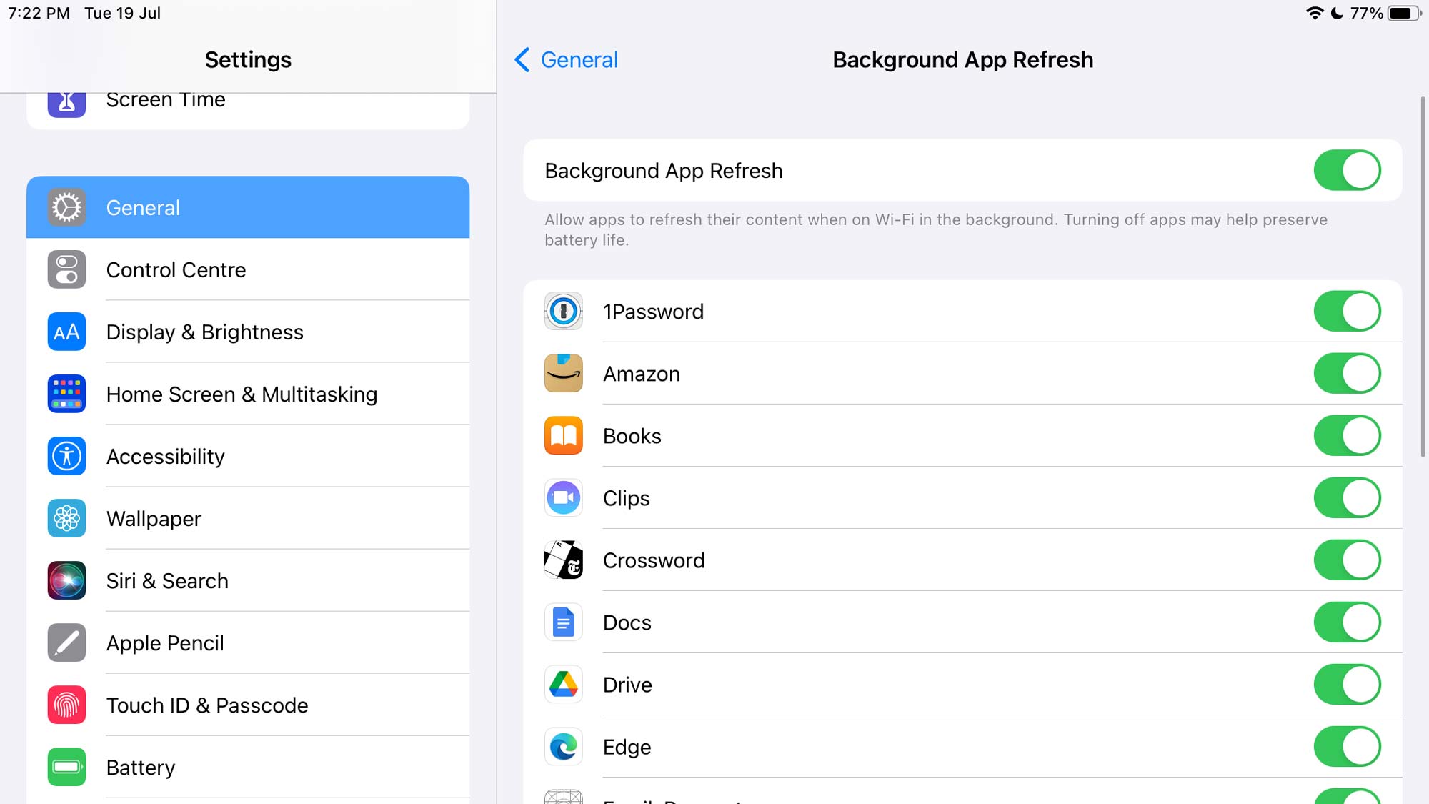
Task: Toggle the Clips background refresh switch
Action: point(1347,497)
